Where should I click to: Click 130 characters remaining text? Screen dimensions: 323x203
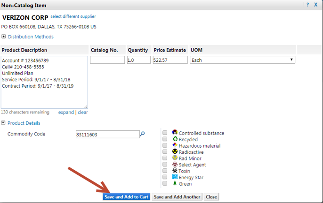coord(25,112)
